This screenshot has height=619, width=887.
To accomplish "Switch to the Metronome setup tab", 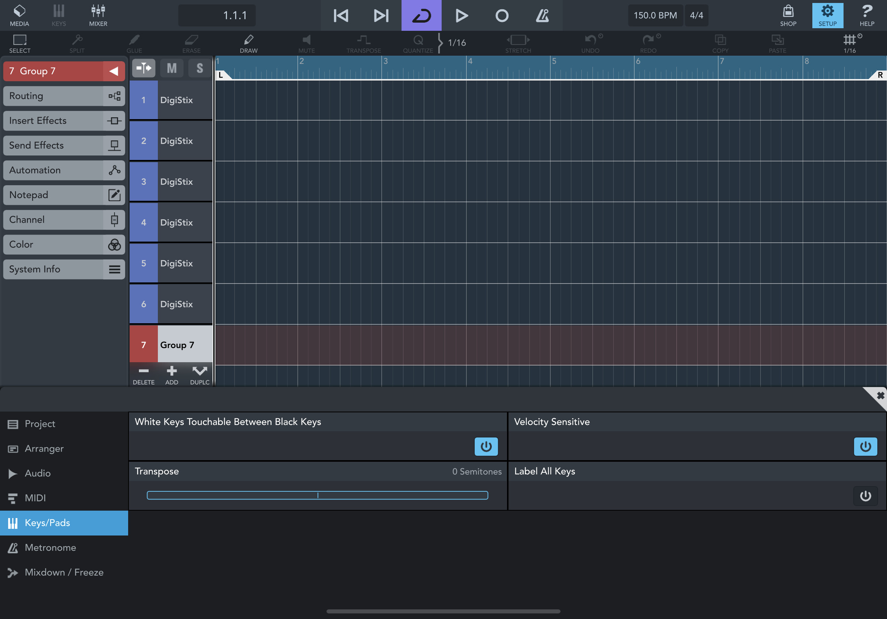I will (x=50, y=548).
